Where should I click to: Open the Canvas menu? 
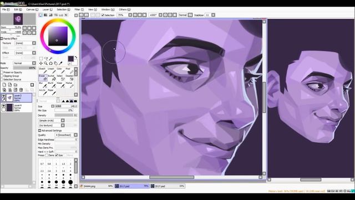click(x=32, y=9)
